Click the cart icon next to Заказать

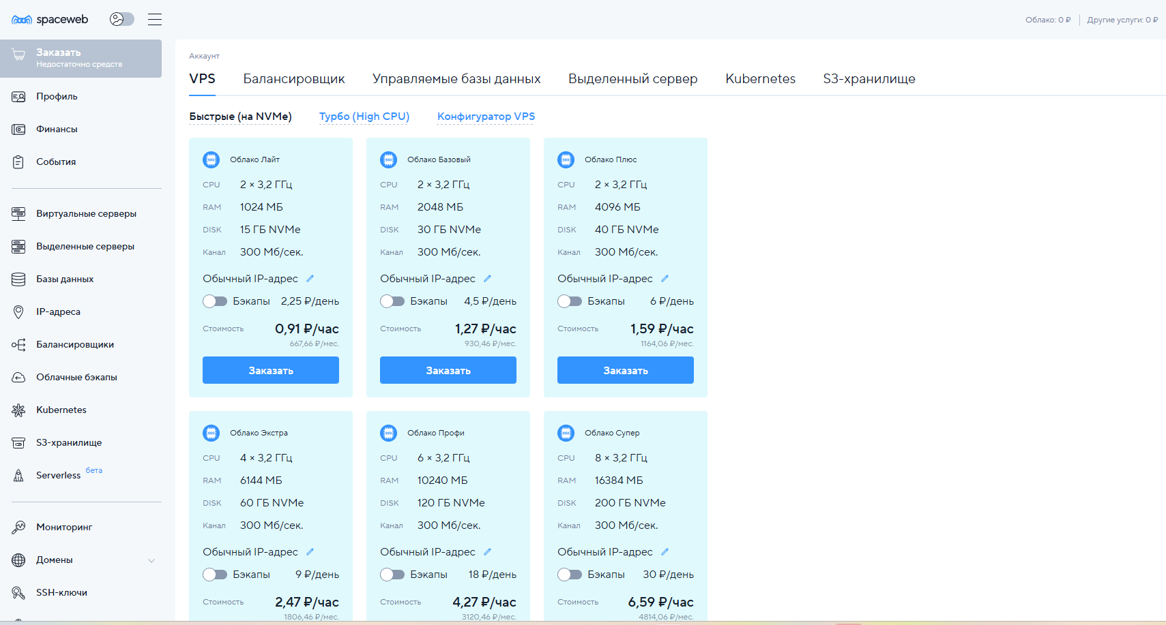[x=18, y=55]
